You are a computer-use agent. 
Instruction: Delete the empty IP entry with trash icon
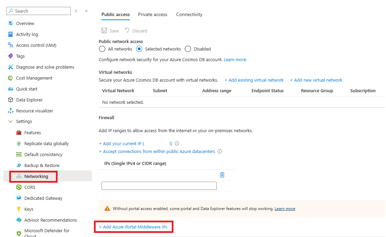[222, 175]
